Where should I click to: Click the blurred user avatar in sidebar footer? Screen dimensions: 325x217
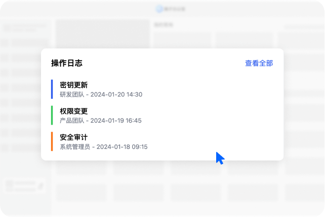[x=9, y=185]
